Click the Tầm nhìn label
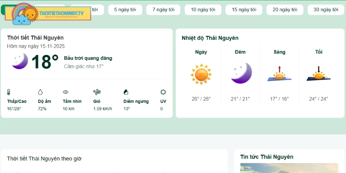 point(72,101)
